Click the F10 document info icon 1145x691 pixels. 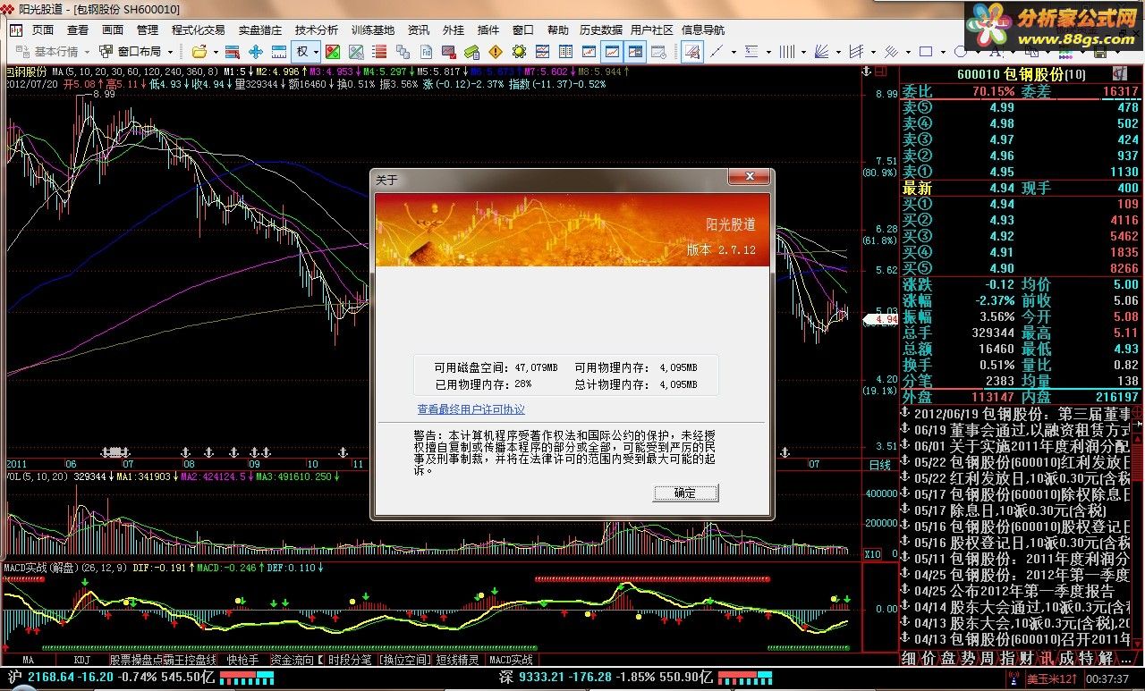point(426,52)
